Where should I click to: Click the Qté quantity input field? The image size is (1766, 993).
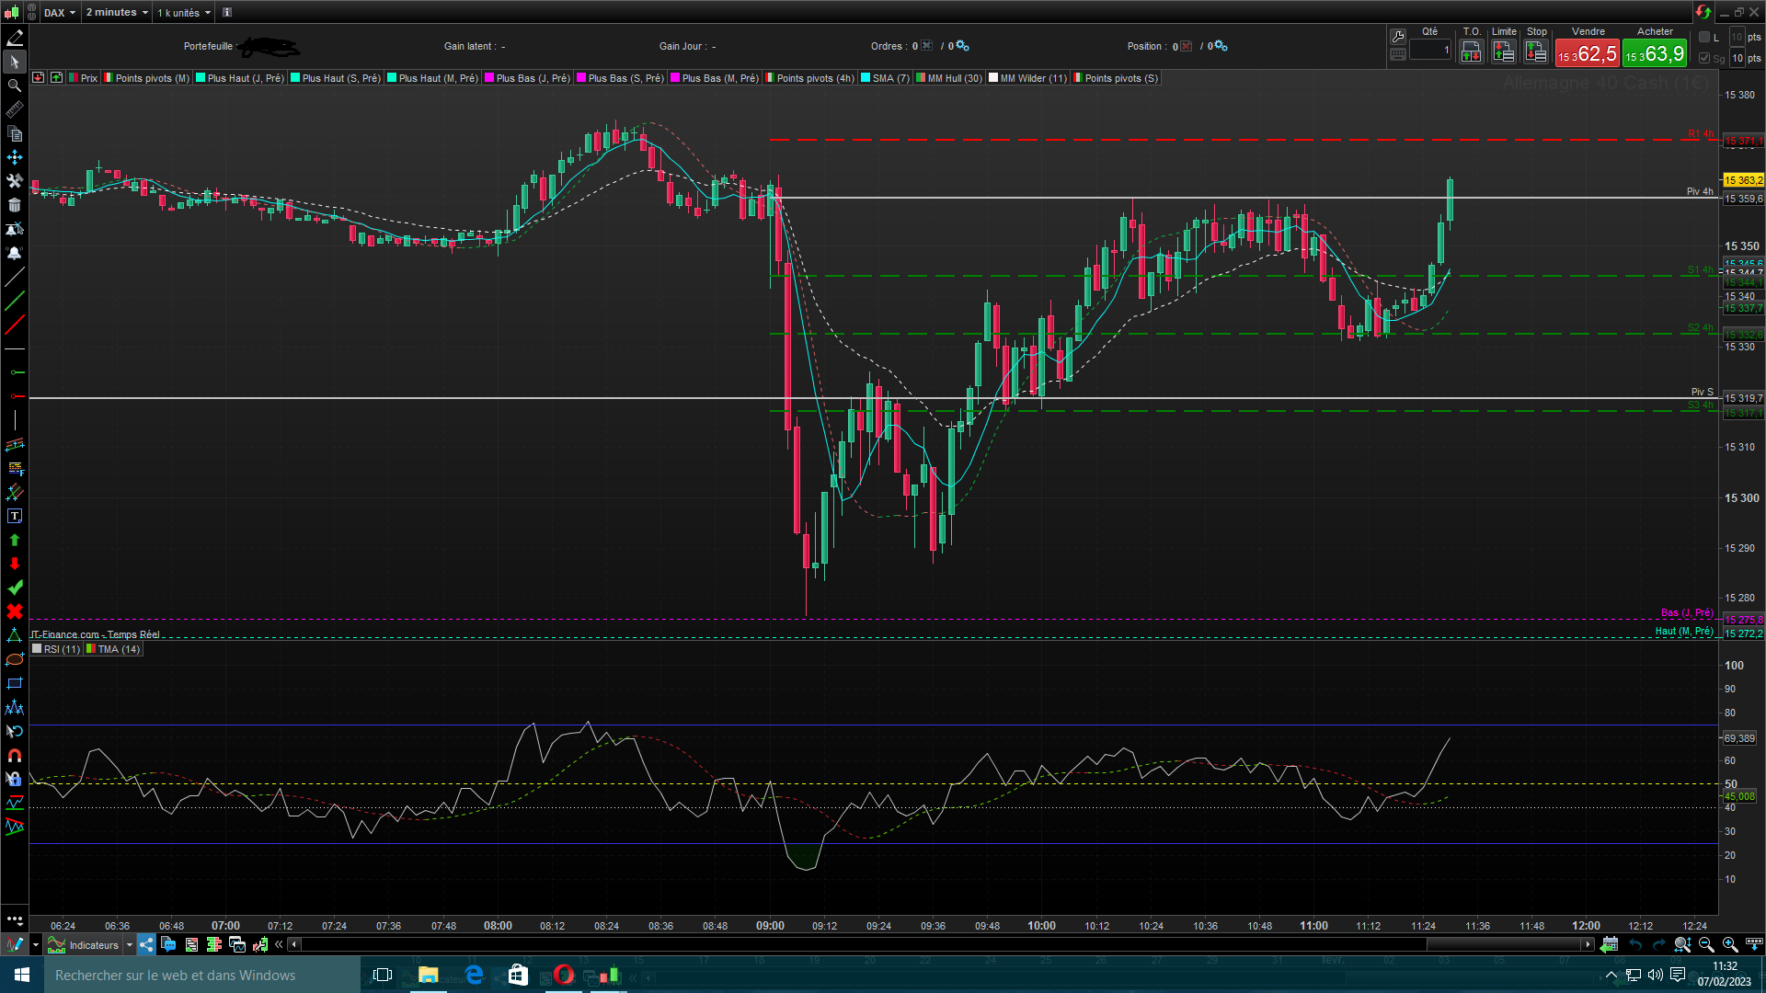tap(1430, 51)
